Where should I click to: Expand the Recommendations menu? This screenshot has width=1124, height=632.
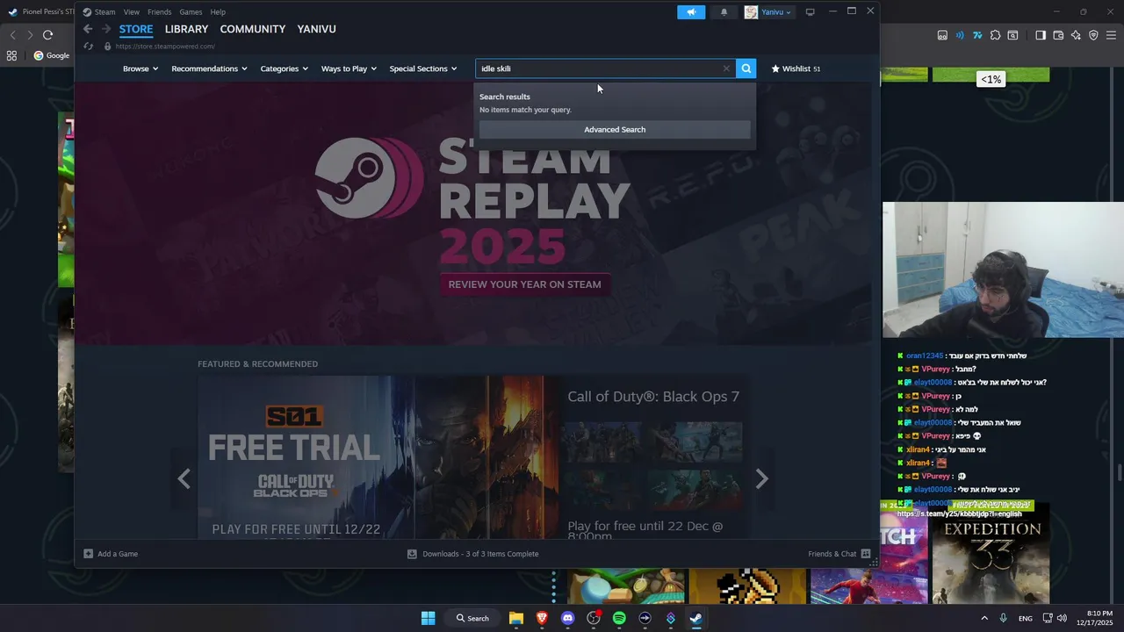(209, 68)
